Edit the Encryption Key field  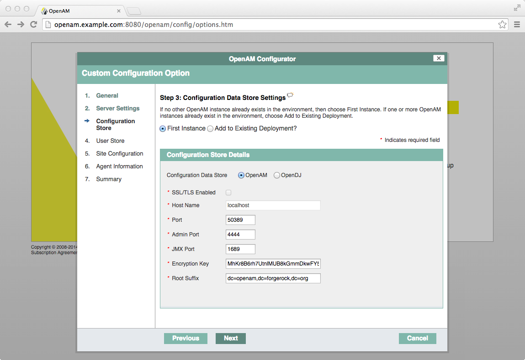click(x=273, y=264)
